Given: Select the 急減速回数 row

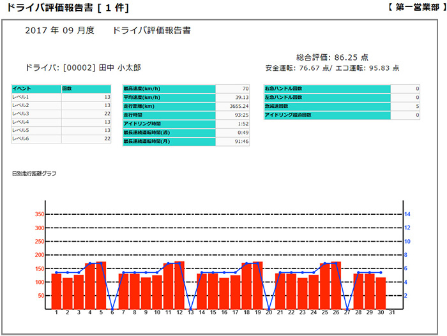Looking at the screenshot, I should point(342,106).
